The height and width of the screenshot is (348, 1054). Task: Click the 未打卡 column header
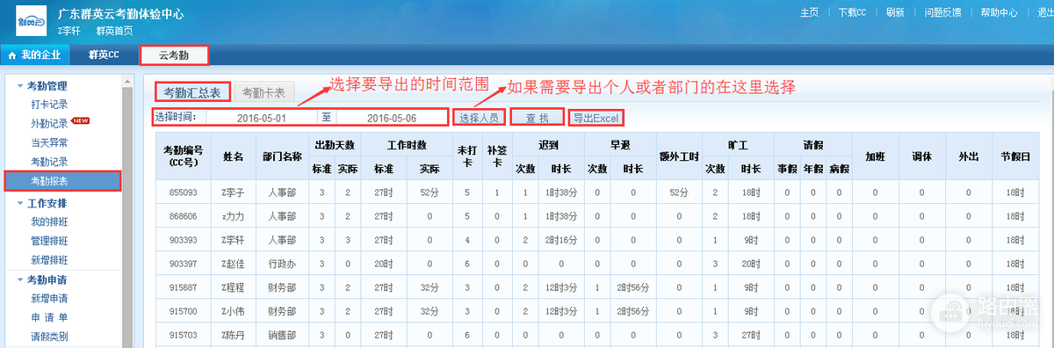click(466, 156)
